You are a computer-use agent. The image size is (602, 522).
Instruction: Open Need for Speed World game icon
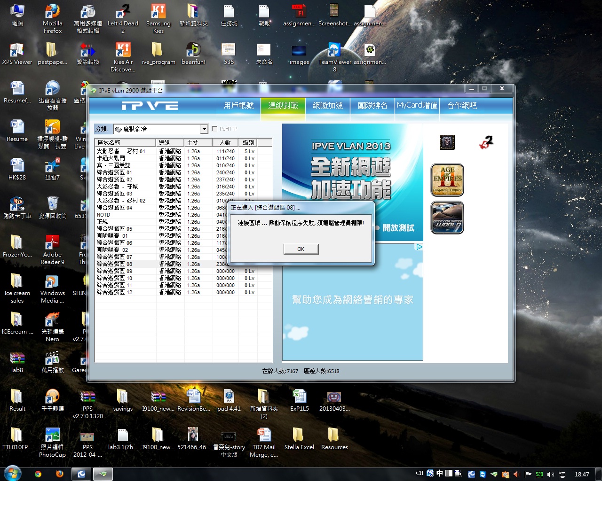(x=447, y=218)
